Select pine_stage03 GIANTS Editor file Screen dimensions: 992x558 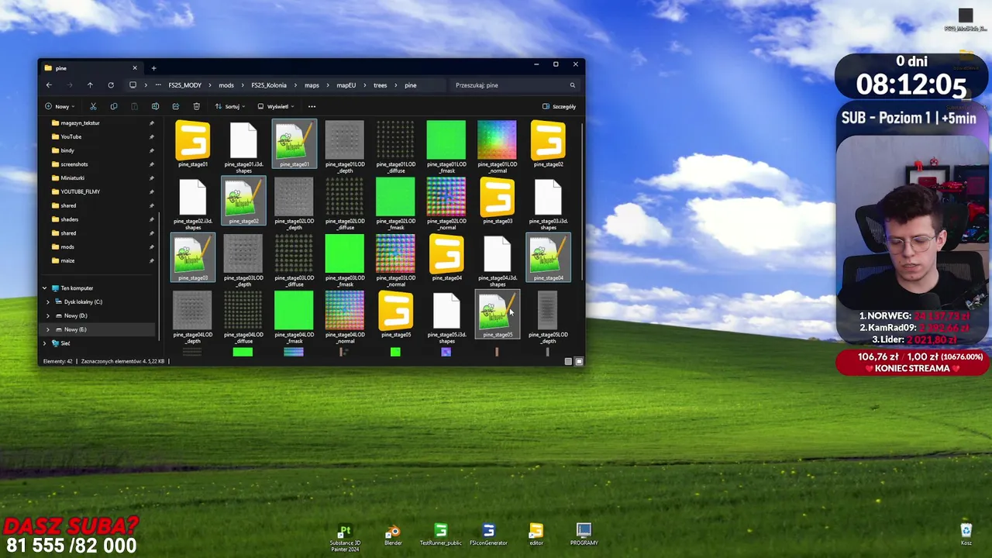[x=497, y=201]
